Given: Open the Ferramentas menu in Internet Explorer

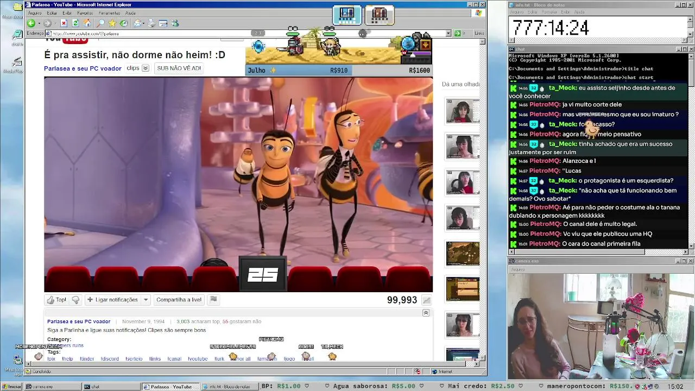Looking at the screenshot, I should [109, 13].
